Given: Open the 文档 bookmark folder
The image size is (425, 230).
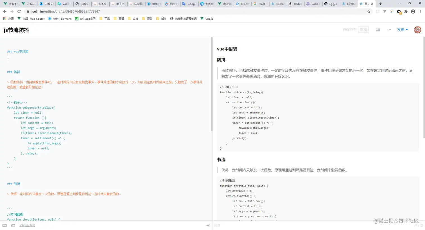Looking at the screenshot, I should coord(133,19).
